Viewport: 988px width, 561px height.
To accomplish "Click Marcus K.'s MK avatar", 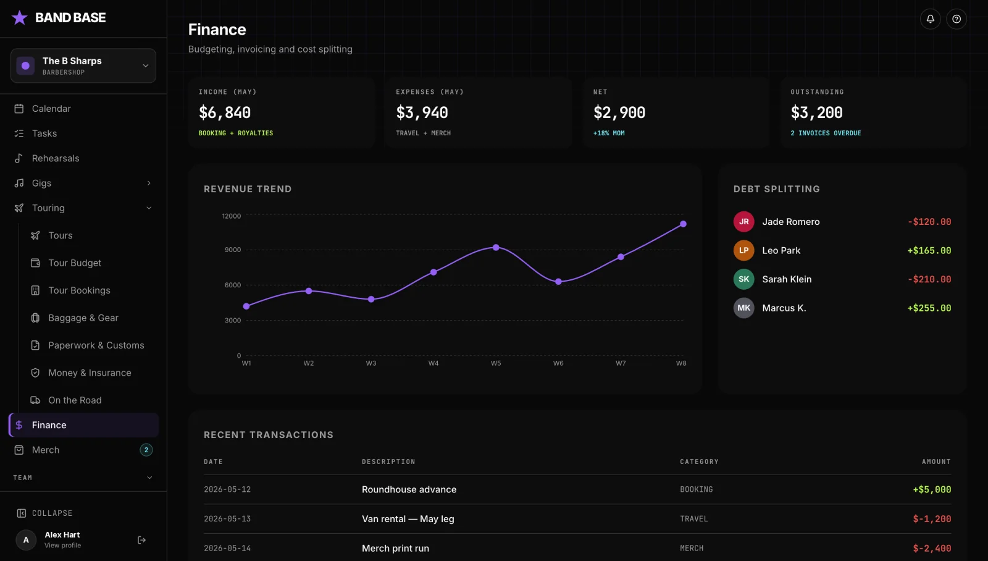I will [743, 308].
